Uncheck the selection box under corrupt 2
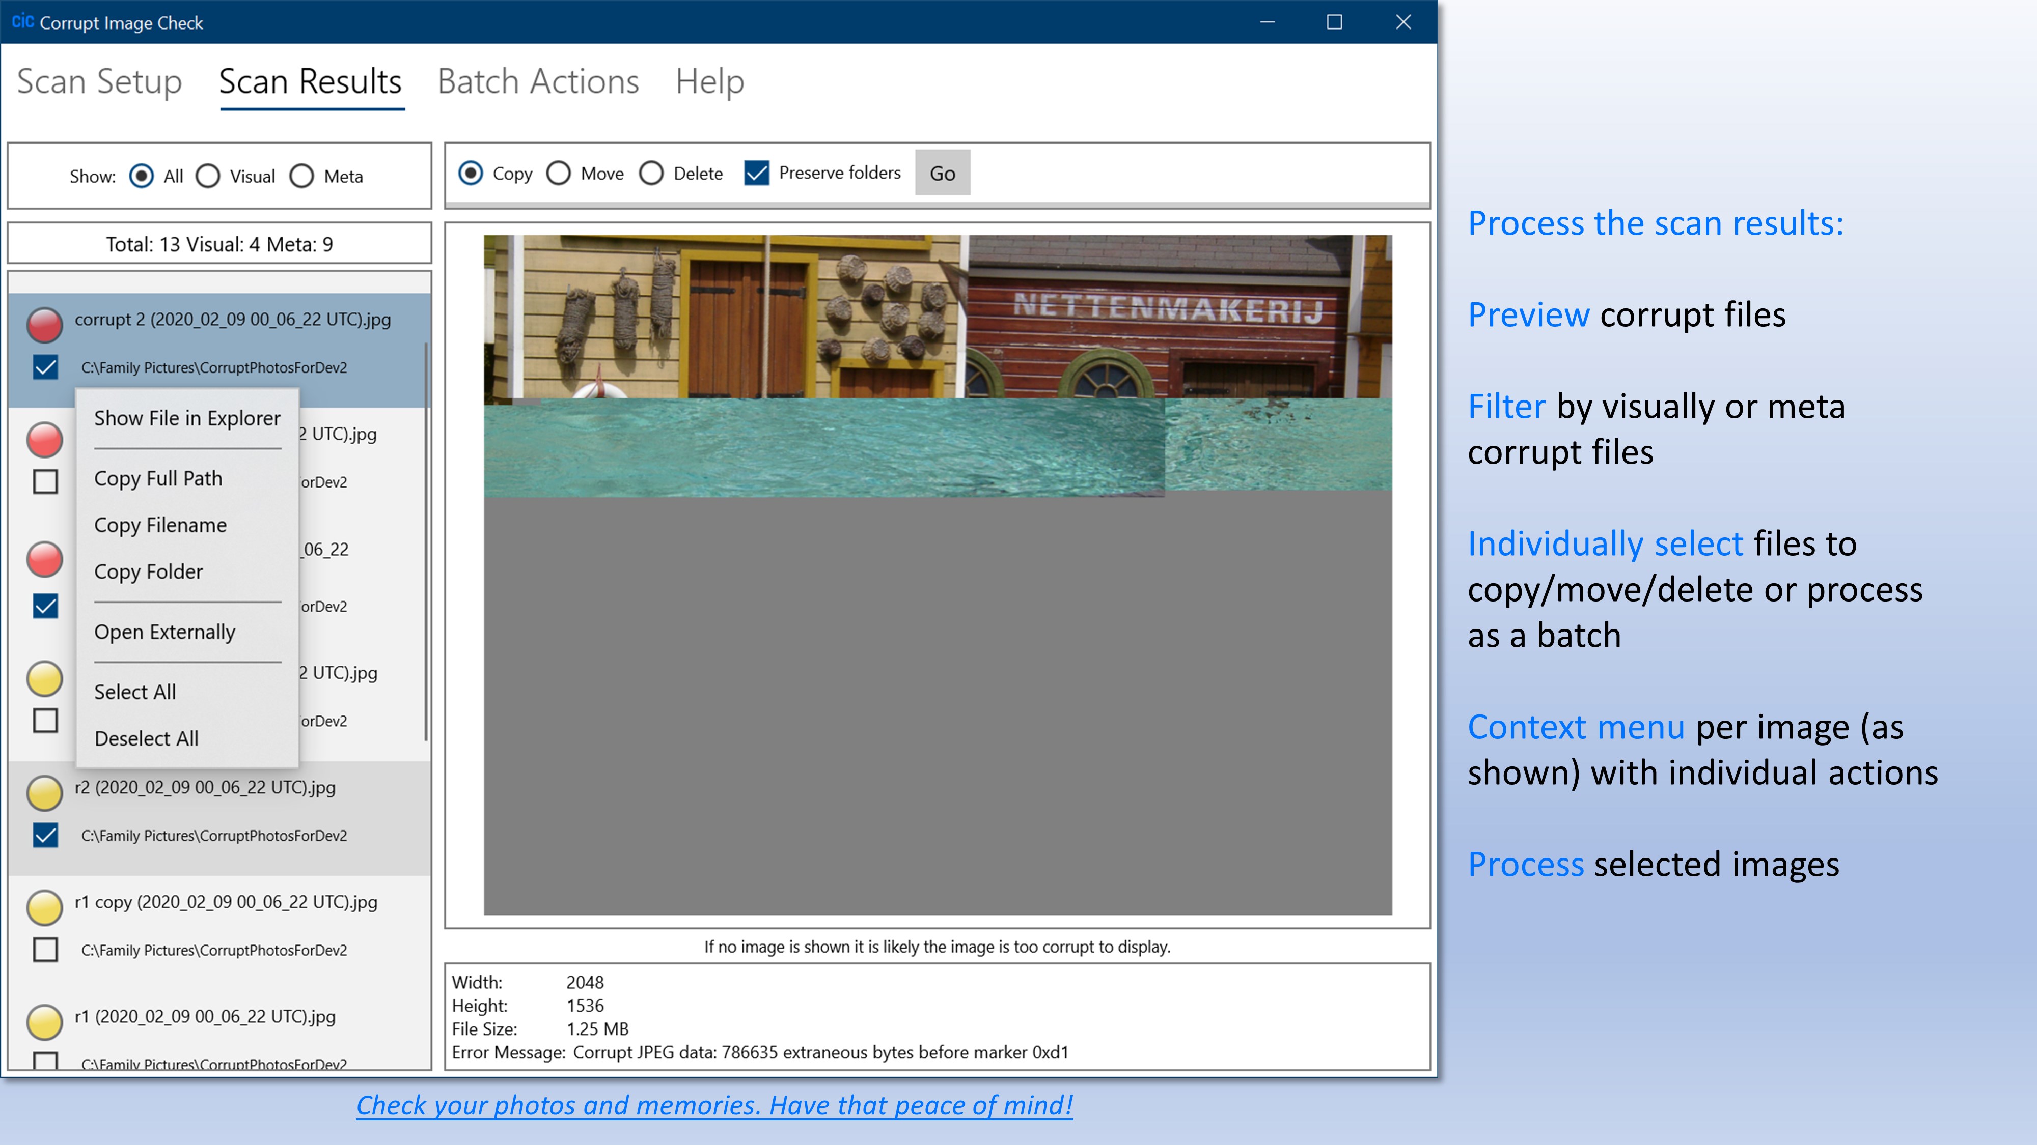Viewport: 2037px width, 1145px height. click(45, 367)
